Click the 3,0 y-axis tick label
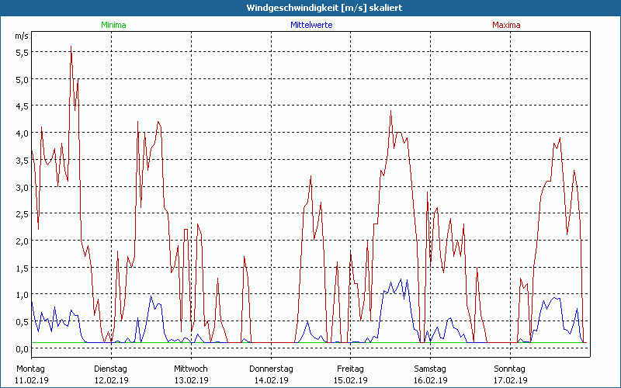 coord(22,187)
